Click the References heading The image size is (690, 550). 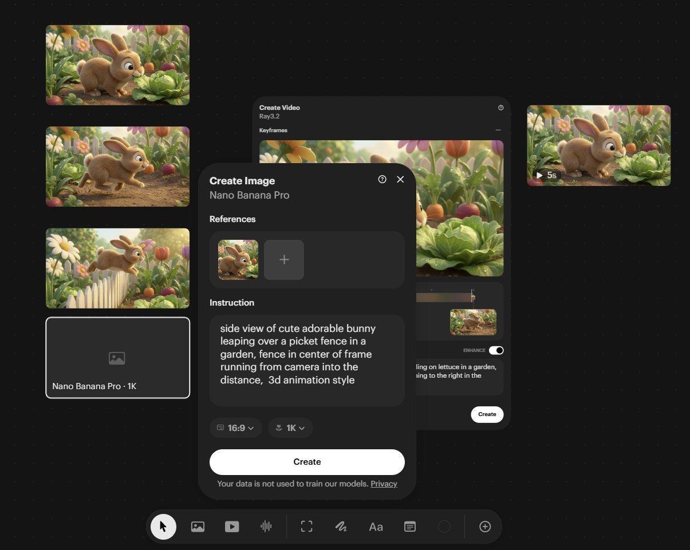coord(232,219)
